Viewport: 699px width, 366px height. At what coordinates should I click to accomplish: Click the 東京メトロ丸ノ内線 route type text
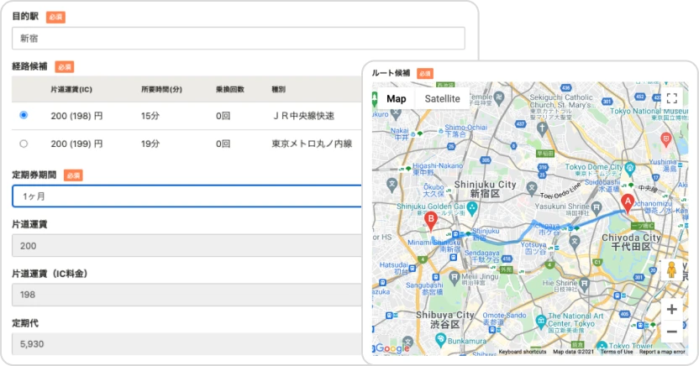[312, 144]
